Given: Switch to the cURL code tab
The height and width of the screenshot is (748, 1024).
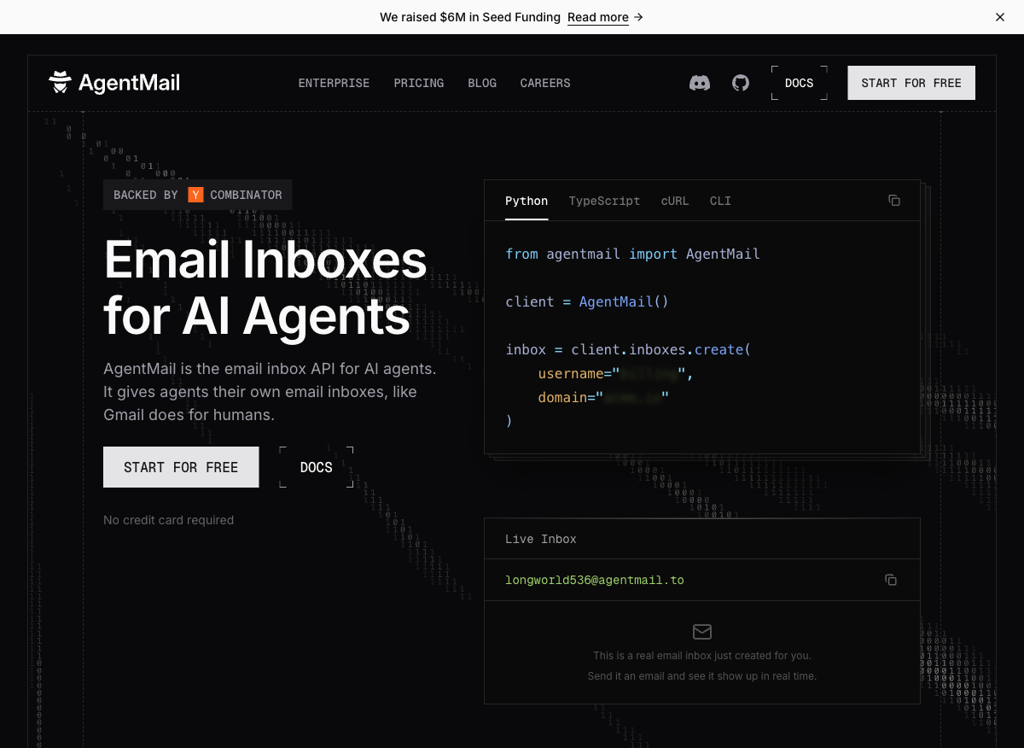Looking at the screenshot, I should point(675,201).
